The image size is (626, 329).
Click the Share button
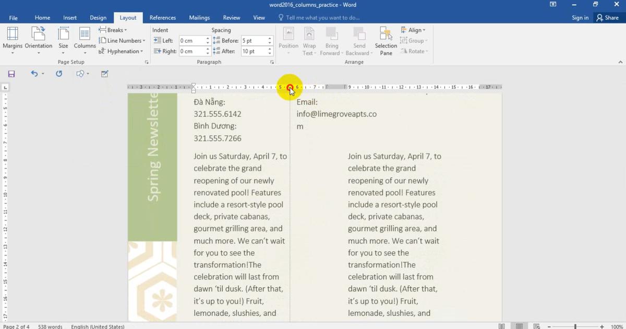608,18
